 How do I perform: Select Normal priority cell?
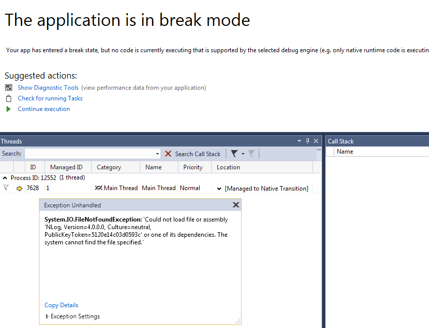click(190, 188)
